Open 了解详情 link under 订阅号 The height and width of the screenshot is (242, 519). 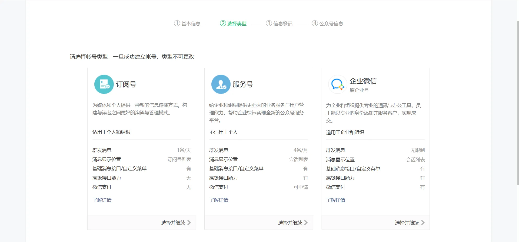(x=102, y=200)
